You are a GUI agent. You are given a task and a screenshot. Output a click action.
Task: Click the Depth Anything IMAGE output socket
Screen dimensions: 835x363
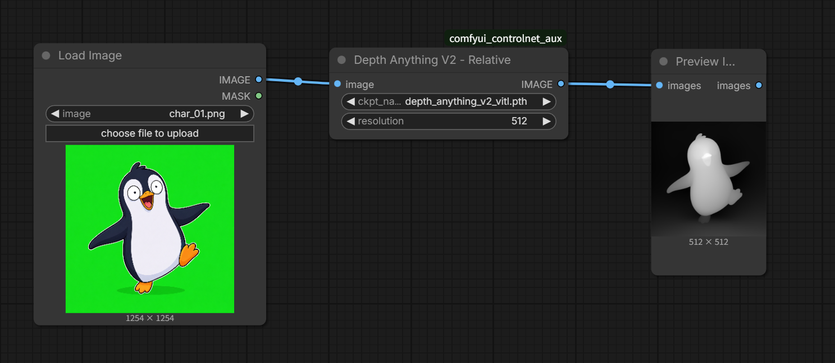560,84
